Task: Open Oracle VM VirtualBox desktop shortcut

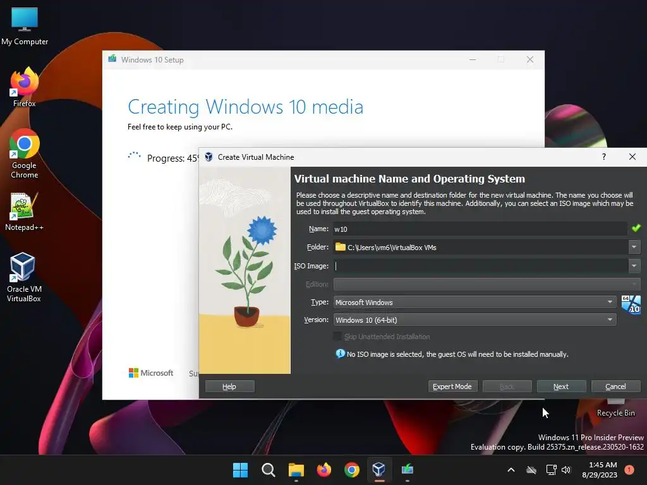Action: [x=23, y=277]
